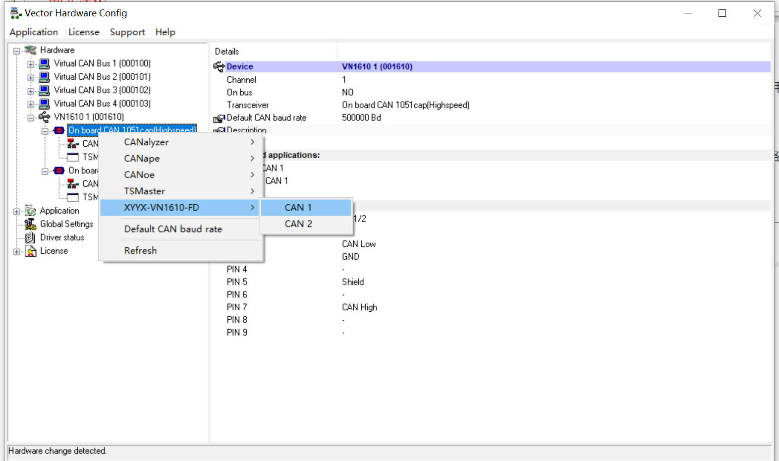Select CAN 1 in the XYYX-VN1610-FD submenu

[298, 208]
